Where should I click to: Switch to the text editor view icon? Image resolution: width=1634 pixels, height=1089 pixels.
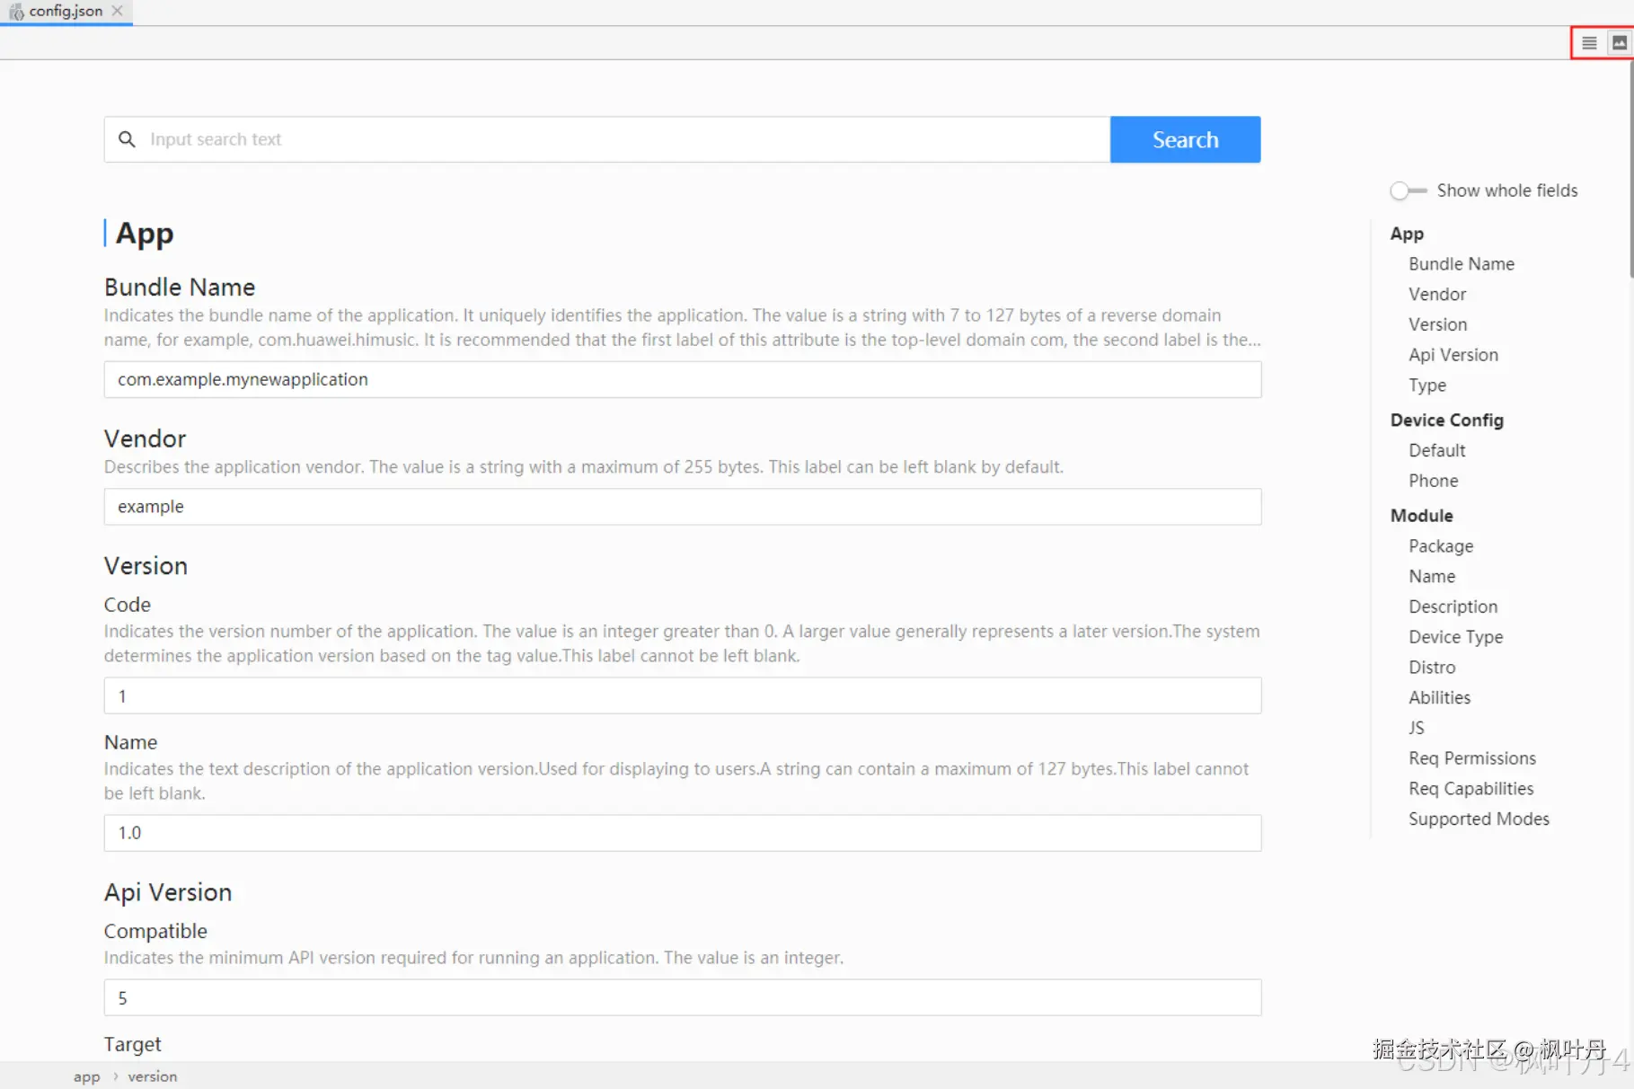click(1589, 43)
